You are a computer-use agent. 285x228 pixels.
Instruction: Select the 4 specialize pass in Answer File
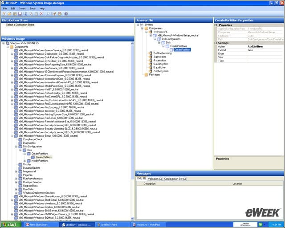tap(159, 61)
